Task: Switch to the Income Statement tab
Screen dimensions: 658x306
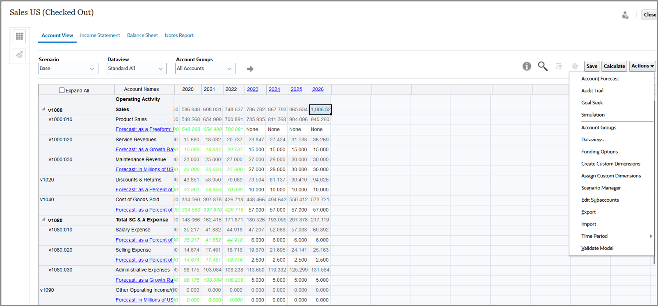Action: point(100,35)
